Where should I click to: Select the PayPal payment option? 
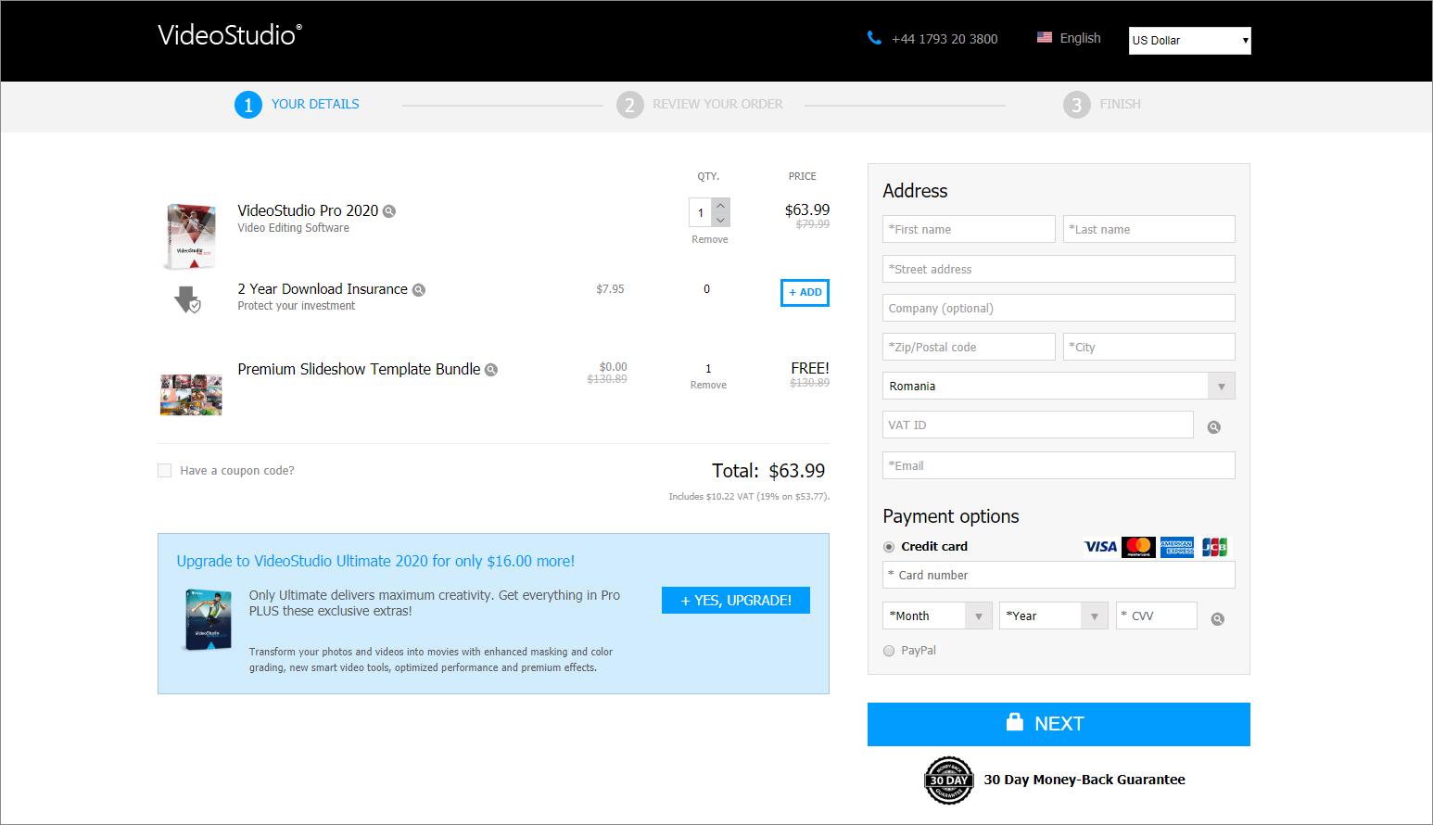point(889,651)
